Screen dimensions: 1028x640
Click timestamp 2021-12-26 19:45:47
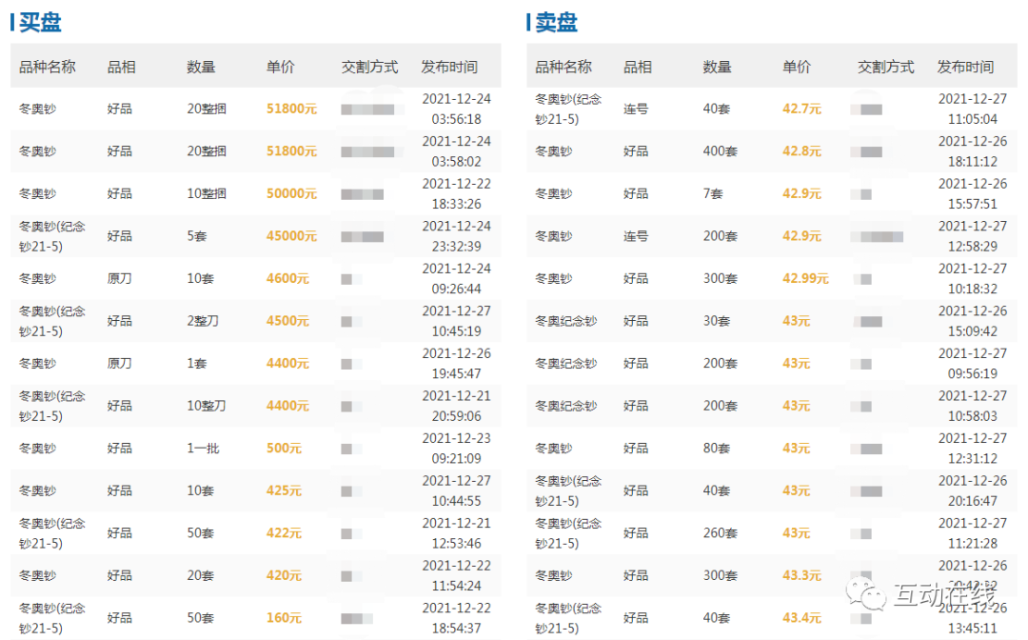tap(456, 363)
